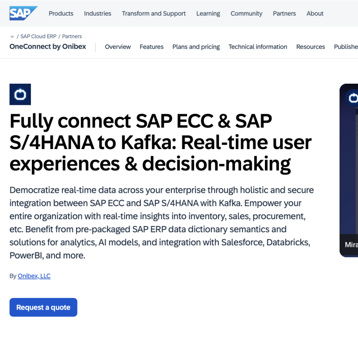Open the Learning menu
The width and height of the screenshot is (358, 358).
click(208, 13)
